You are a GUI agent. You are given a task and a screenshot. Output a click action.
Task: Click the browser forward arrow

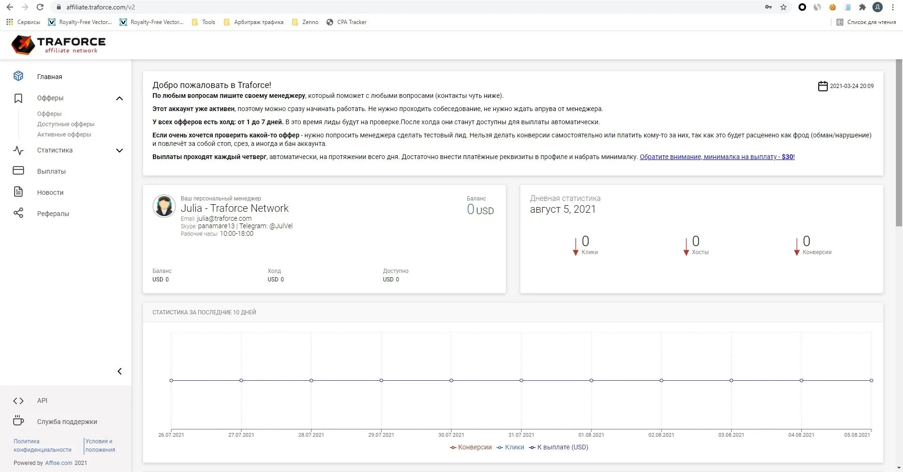pyautogui.click(x=25, y=7)
